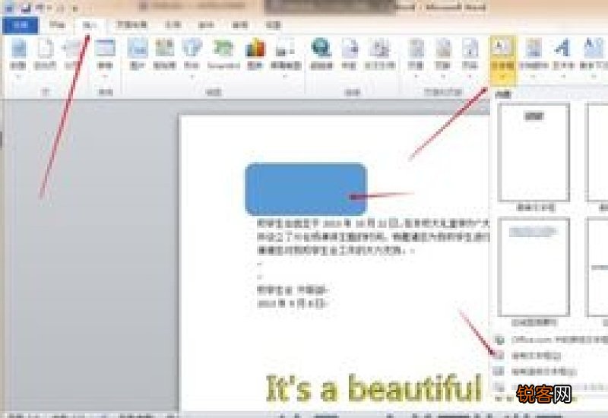This screenshot has width=608, height=418.
Task: Open the Page Number dropdown
Action: (470, 58)
